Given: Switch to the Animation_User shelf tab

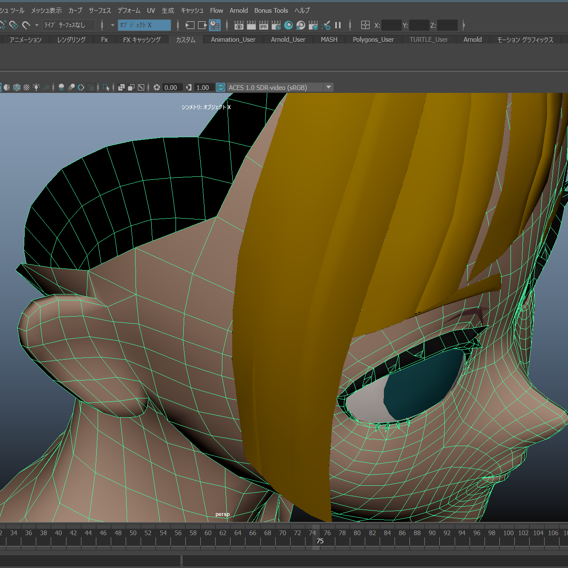Looking at the screenshot, I should pos(233,40).
